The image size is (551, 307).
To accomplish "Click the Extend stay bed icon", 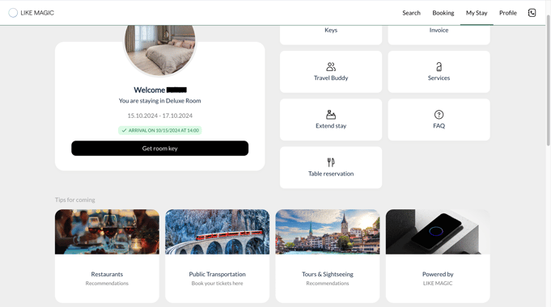I will point(331,115).
